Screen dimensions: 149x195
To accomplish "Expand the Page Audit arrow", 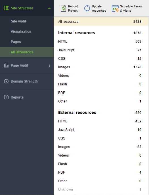I will [50, 65].
